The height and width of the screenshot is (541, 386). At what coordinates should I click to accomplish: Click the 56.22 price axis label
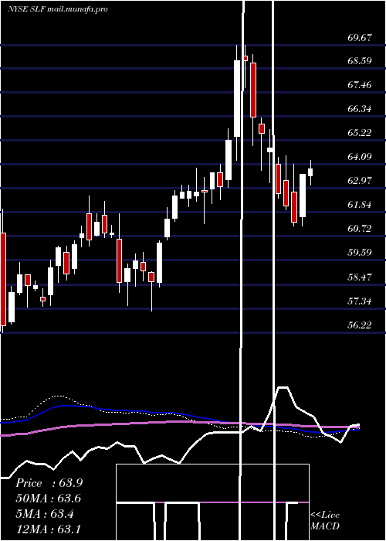360,325
